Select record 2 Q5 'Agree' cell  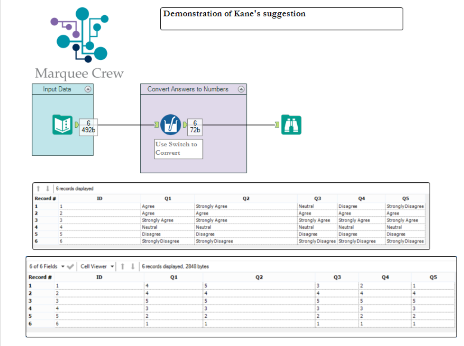click(405, 213)
